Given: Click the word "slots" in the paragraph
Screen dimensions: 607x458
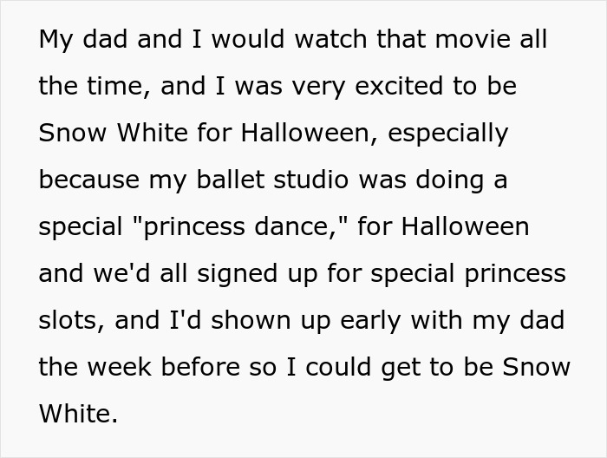Looking at the screenshot, I should click(x=71, y=320).
